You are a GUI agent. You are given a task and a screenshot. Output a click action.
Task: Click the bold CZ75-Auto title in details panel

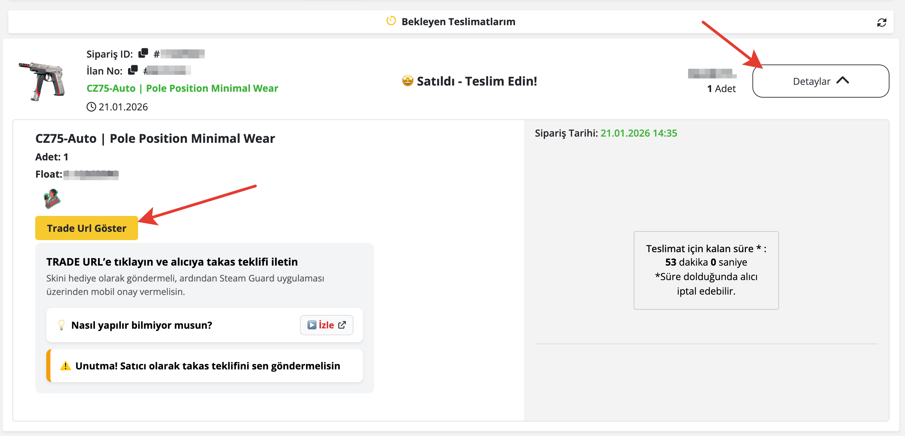(x=155, y=138)
